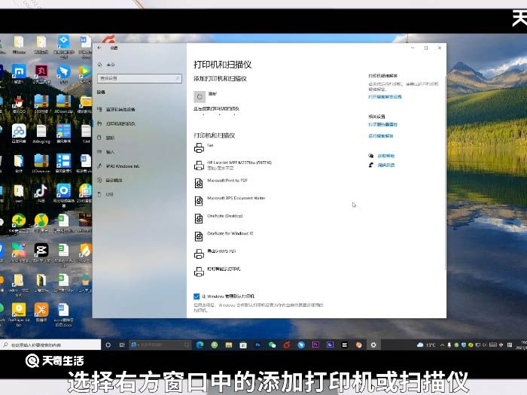Open File Explorer from the taskbar
The image size is (527, 395).
pos(229,345)
